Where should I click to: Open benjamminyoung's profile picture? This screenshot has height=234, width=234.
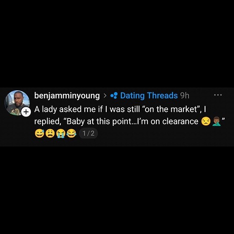[17, 103]
